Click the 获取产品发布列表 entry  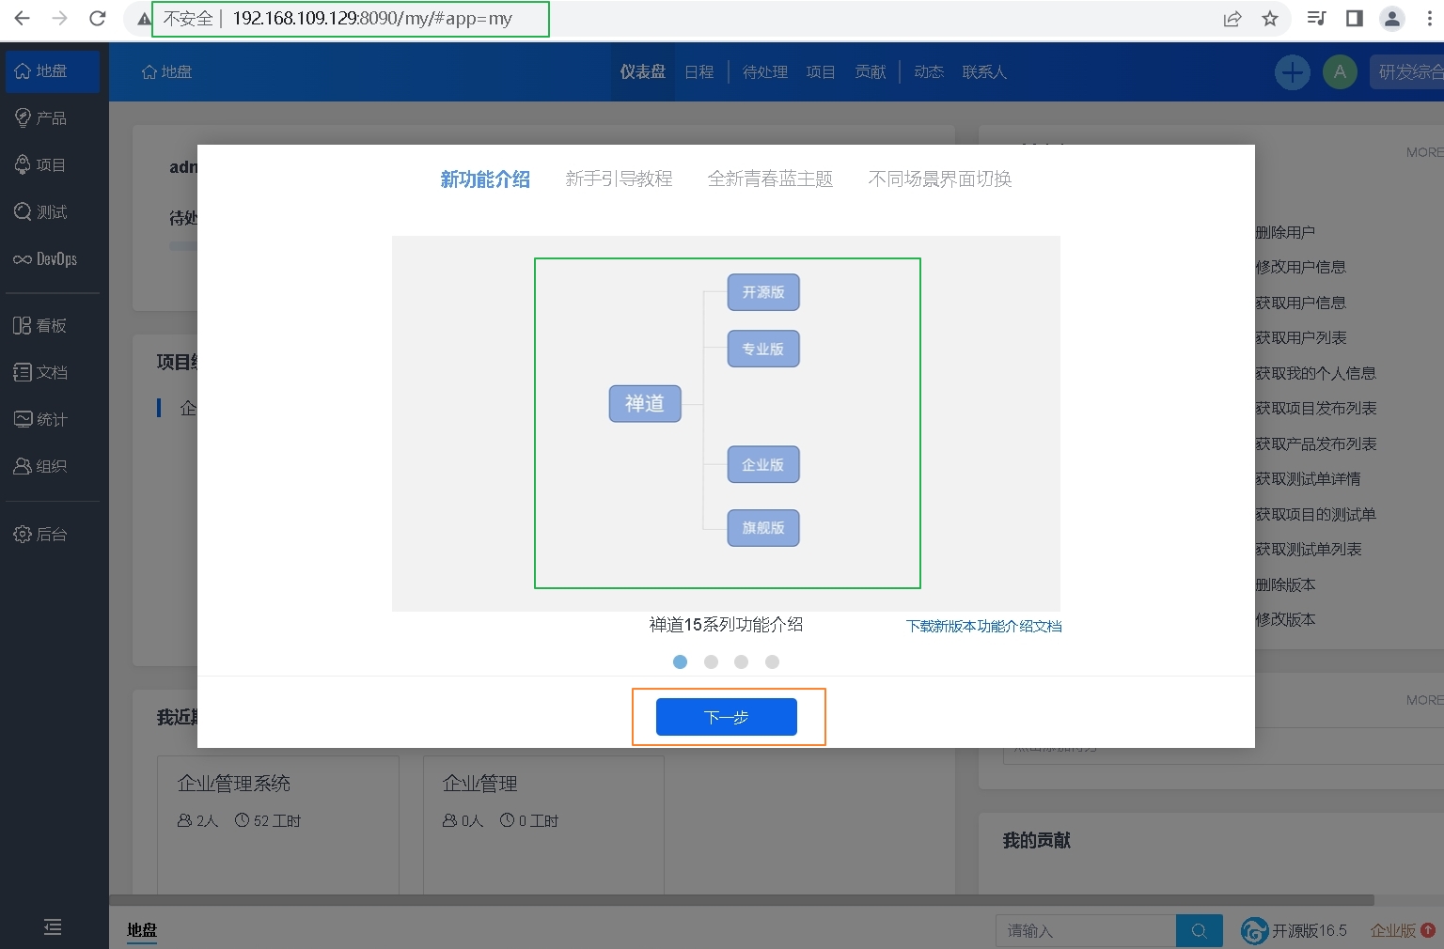[1316, 443]
